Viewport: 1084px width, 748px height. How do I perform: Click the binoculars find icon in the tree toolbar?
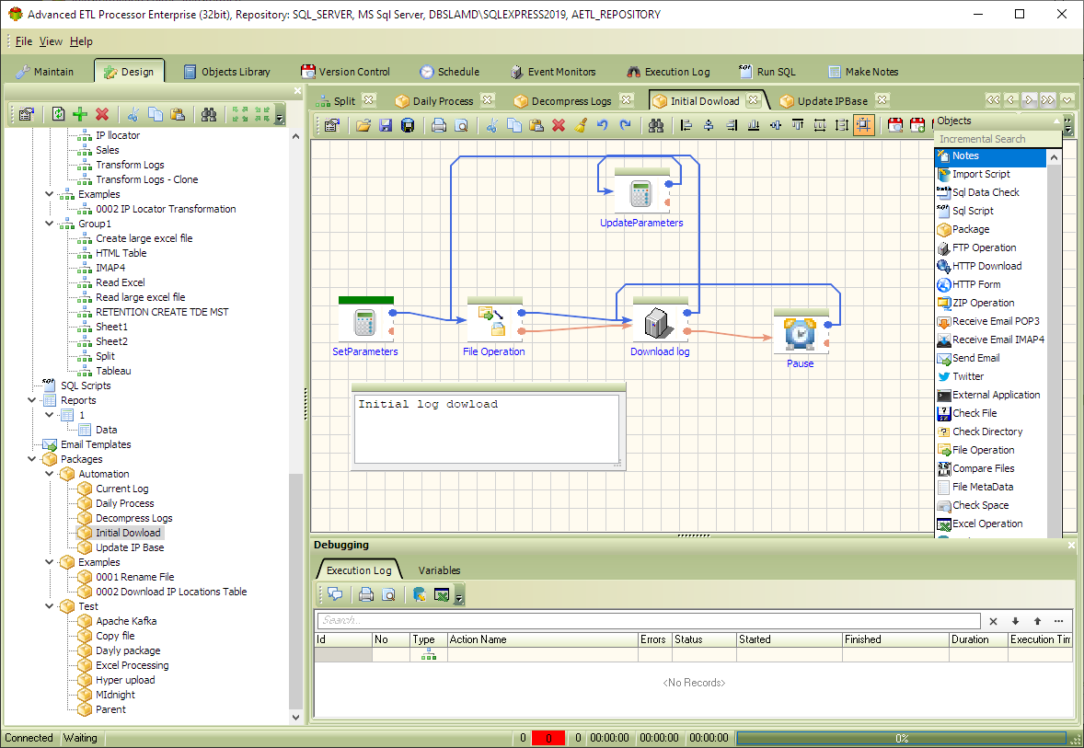pyautogui.click(x=209, y=114)
